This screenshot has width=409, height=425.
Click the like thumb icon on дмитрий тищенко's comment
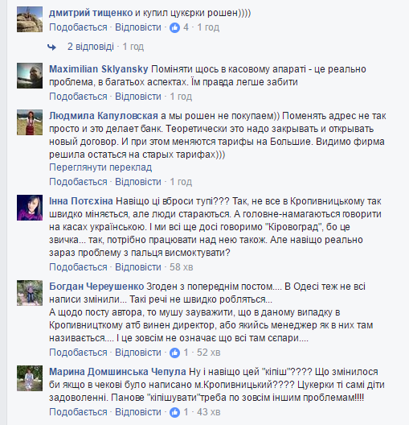click(x=174, y=27)
